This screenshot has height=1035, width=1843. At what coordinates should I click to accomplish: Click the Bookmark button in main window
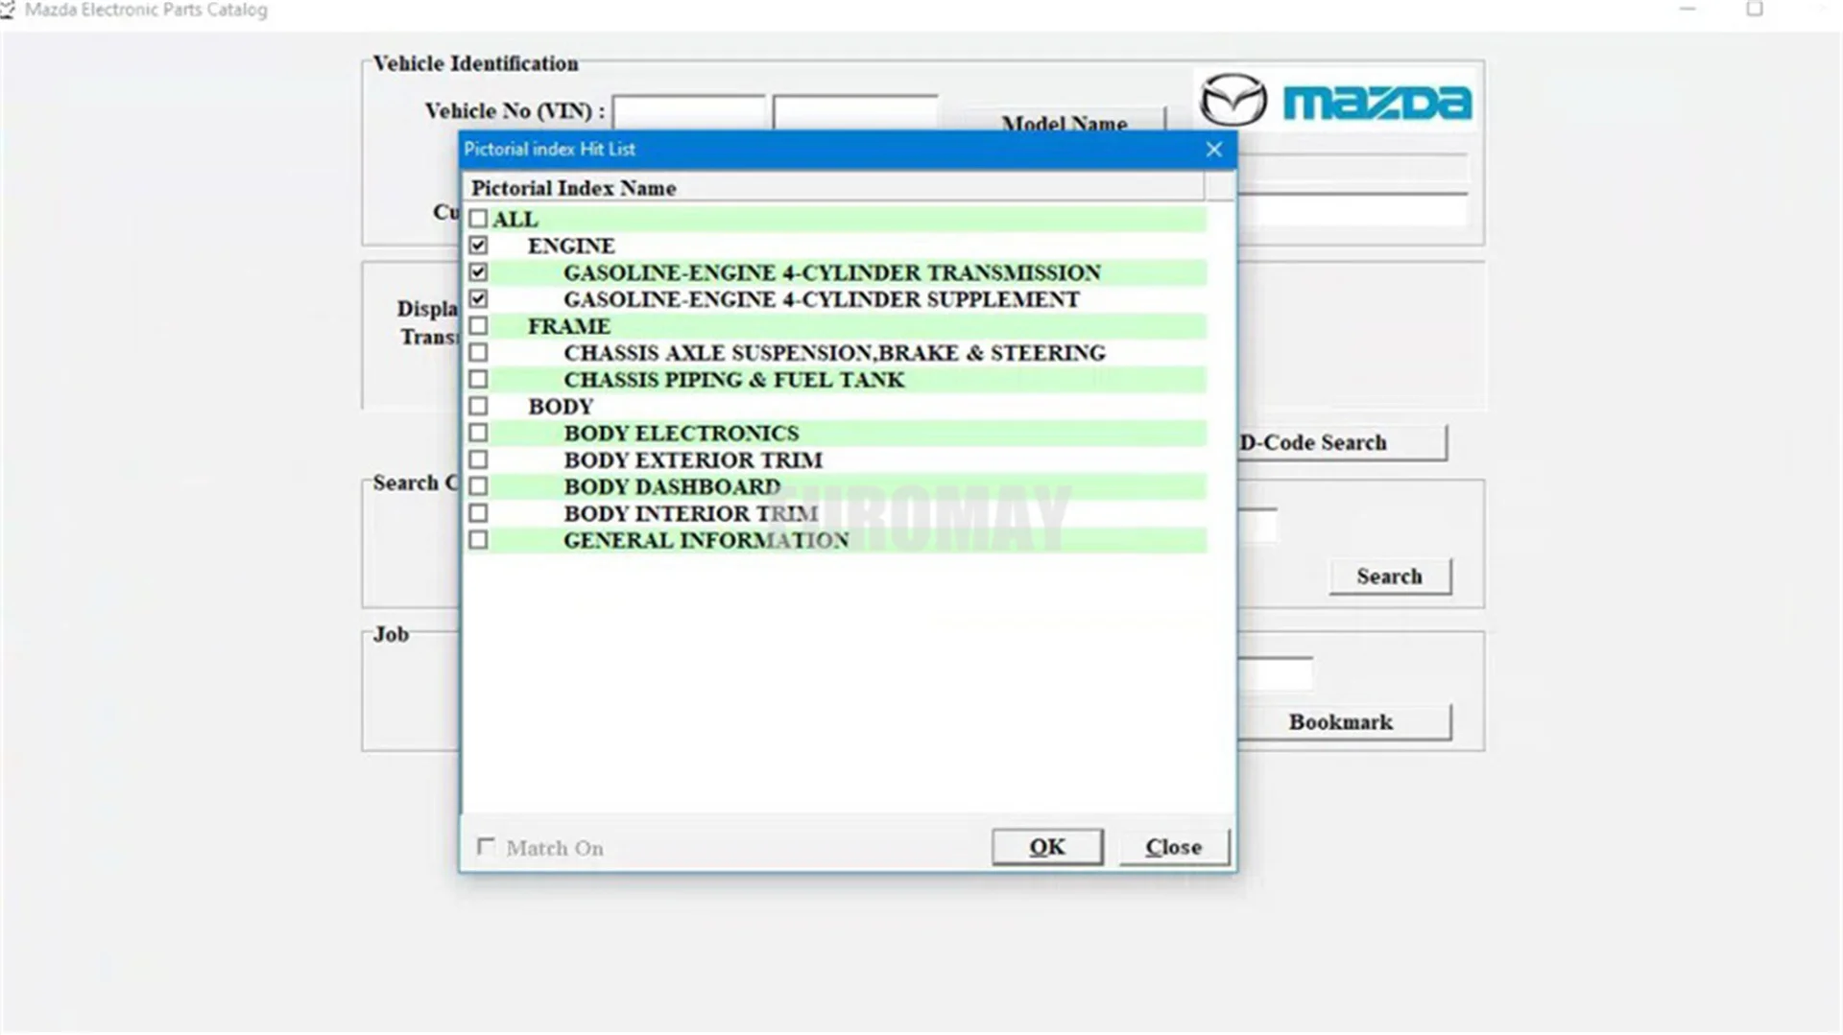point(1344,722)
